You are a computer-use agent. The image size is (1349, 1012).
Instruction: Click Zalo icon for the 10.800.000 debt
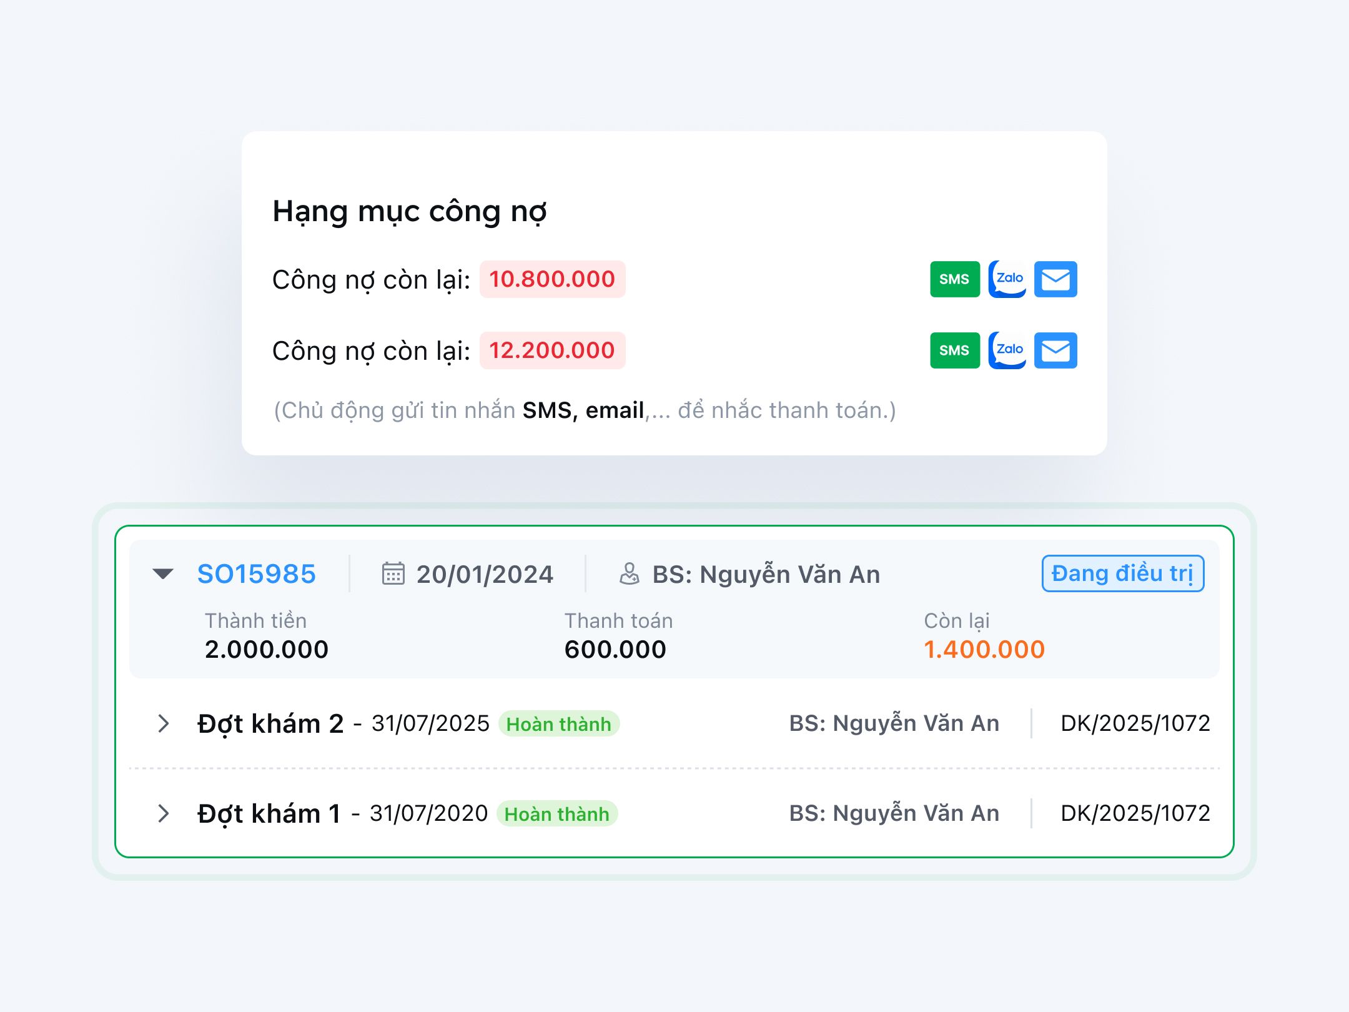click(x=1007, y=279)
